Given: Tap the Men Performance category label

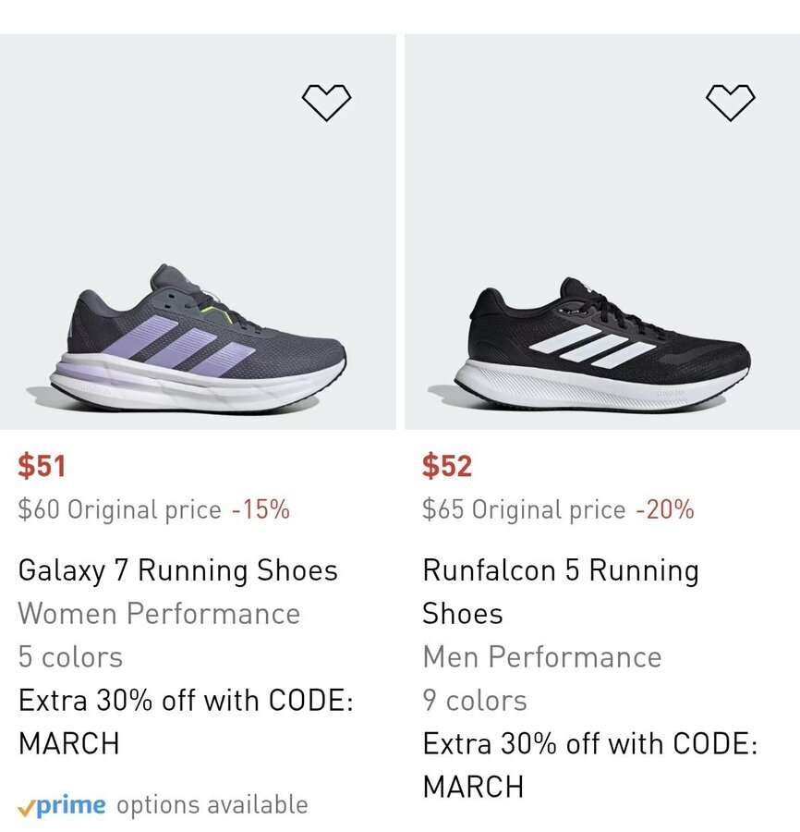Looking at the screenshot, I should point(542,657).
